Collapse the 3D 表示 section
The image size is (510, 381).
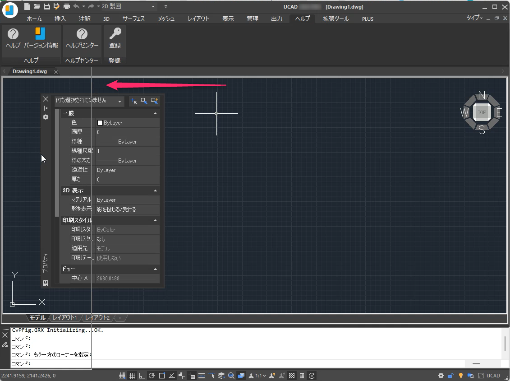coord(155,190)
